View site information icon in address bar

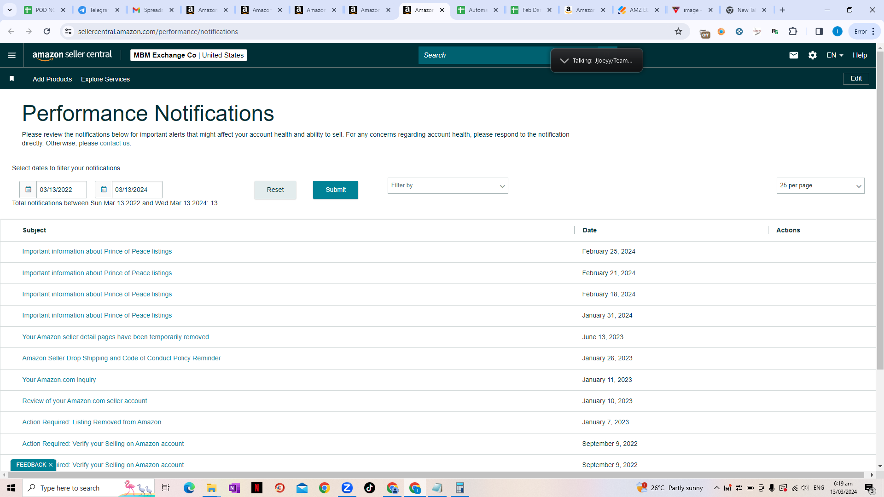tap(68, 31)
